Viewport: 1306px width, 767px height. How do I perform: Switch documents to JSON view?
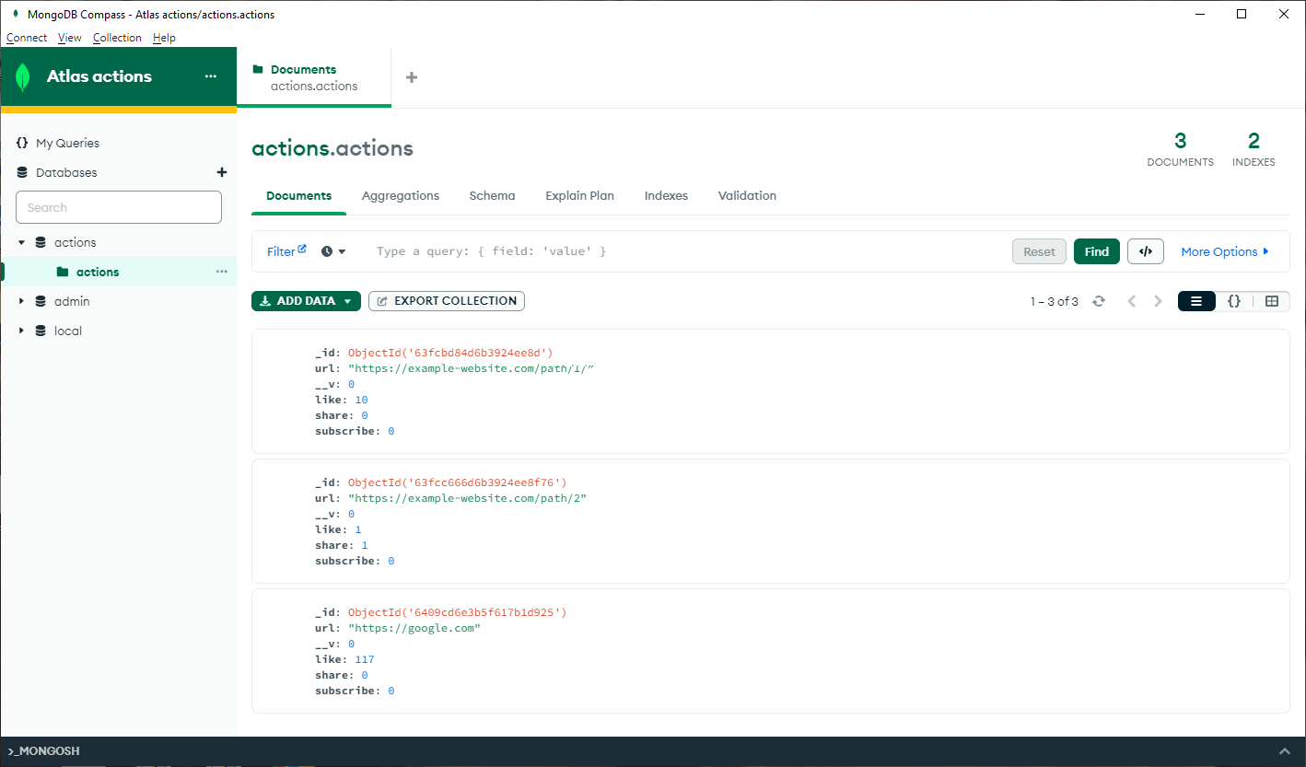[1234, 300]
